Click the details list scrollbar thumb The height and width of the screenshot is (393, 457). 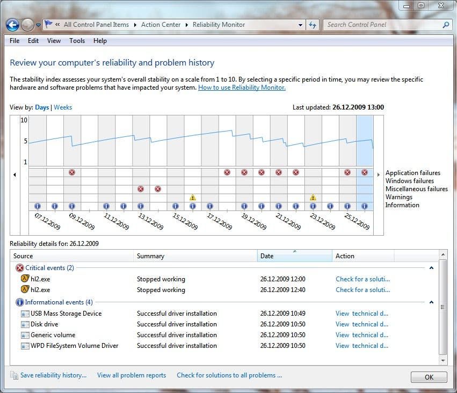443,307
